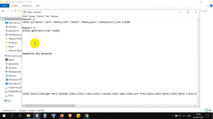Open Google Chrome from taskbar
Viewport: 213px width, 119px height.
[x=87, y=116]
